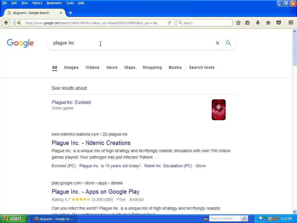297x223 pixels.
Task: Open Plague Inc. is 10 years old today!
Action: click(110, 166)
